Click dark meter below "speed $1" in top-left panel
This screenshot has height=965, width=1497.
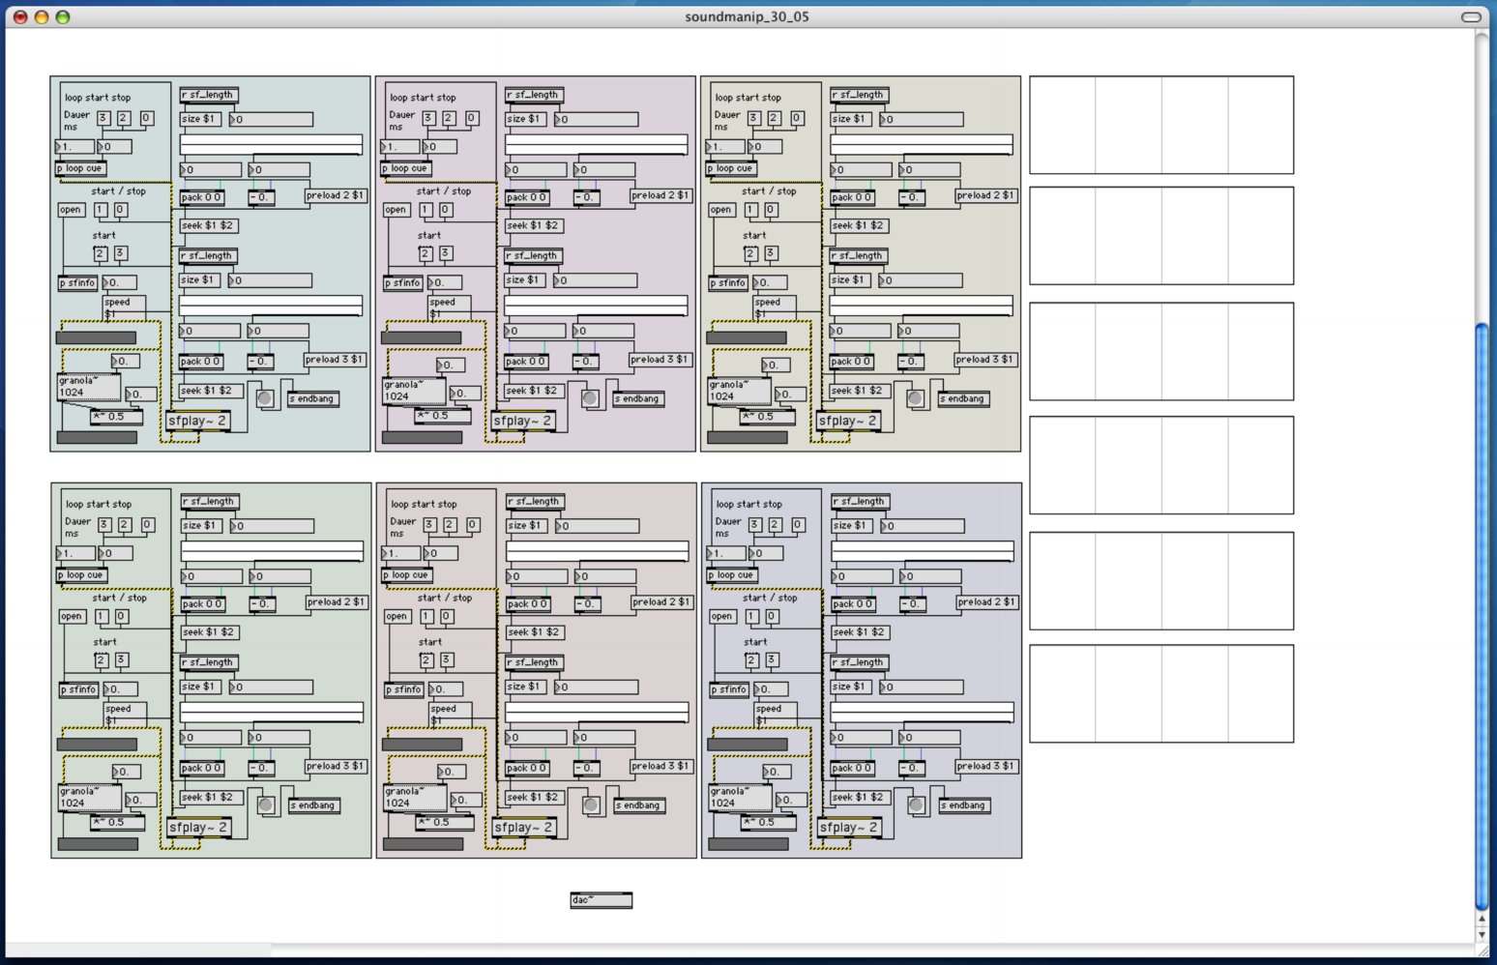coord(96,337)
